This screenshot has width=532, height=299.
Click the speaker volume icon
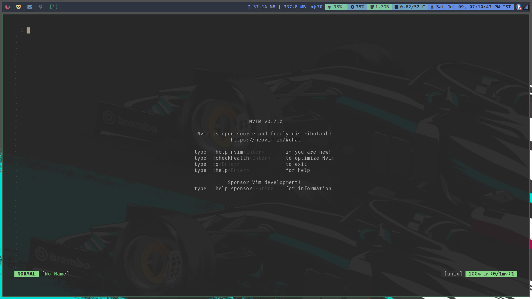click(x=313, y=7)
